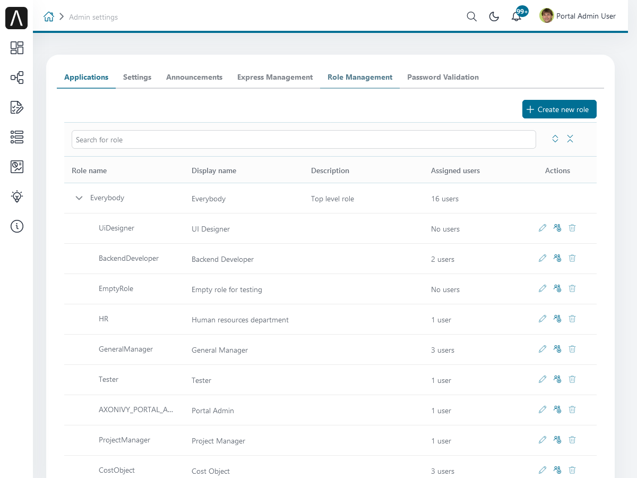
Task: Click the home breadcrumb icon
Action: [x=49, y=16]
